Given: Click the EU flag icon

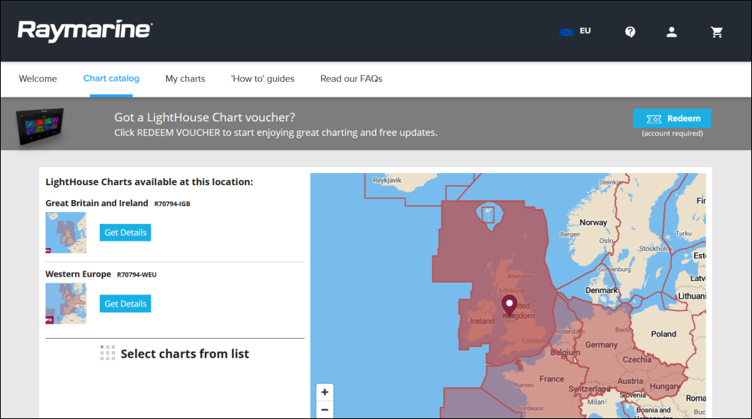Looking at the screenshot, I should tap(567, 31).
